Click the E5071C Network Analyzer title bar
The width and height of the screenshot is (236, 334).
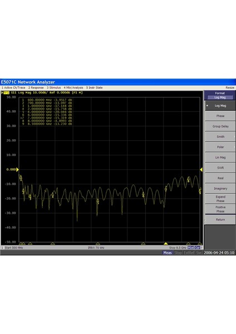(x=118, y=82)
